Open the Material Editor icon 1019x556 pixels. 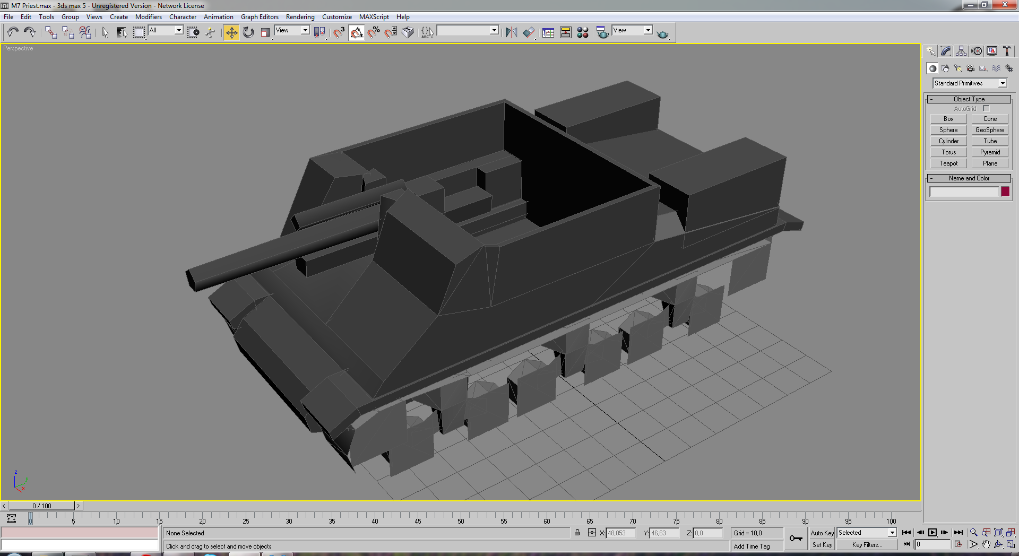pos(583,32)
